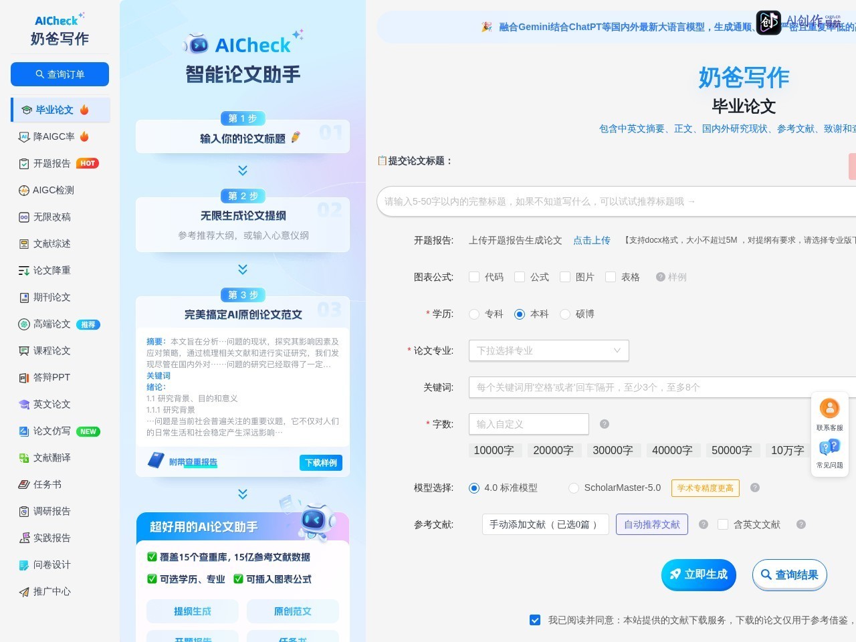Image resolution: width=856 pixels, height=642 pixels.
Task: Tick the 公式 checkbox
Action: (520, 277)
